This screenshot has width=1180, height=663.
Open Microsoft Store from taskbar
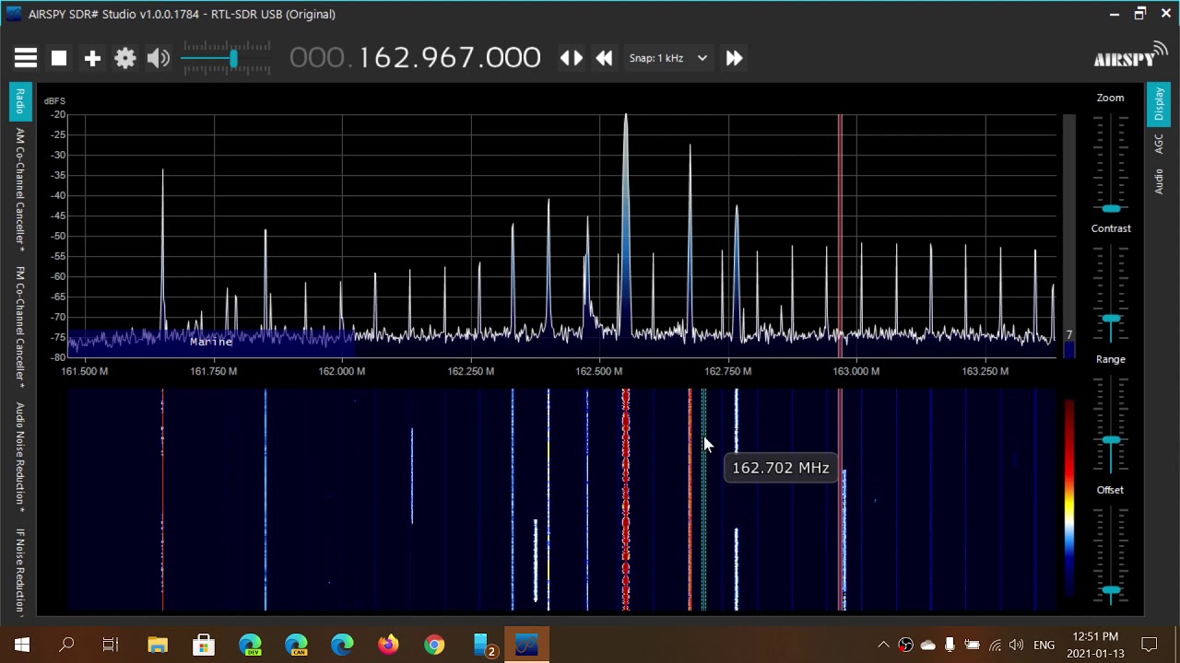coord(204,645)
